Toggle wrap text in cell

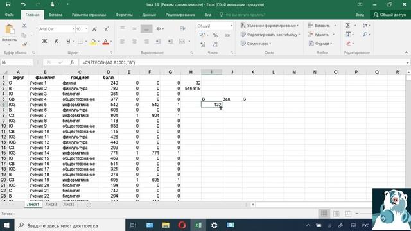coord(182,29)
